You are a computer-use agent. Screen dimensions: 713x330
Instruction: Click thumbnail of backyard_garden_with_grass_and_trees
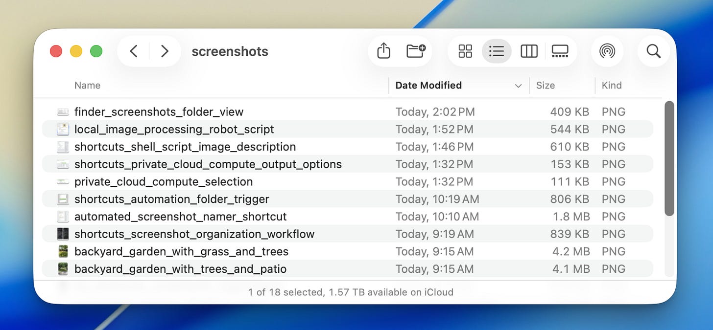(x=63, y=251)
